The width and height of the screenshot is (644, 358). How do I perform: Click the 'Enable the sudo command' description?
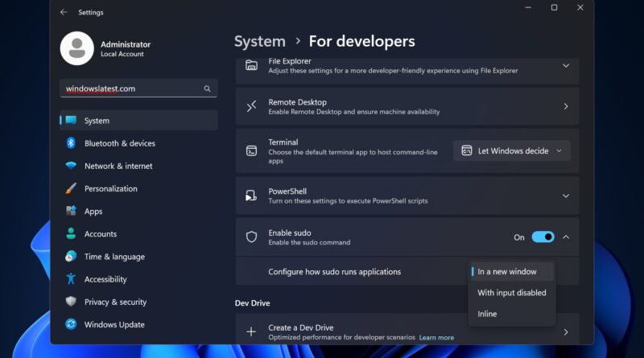click(x=309, y=242)
